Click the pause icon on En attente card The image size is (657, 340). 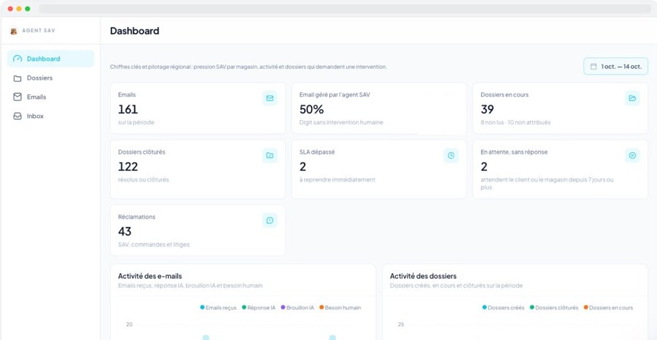tap(632, 156)
